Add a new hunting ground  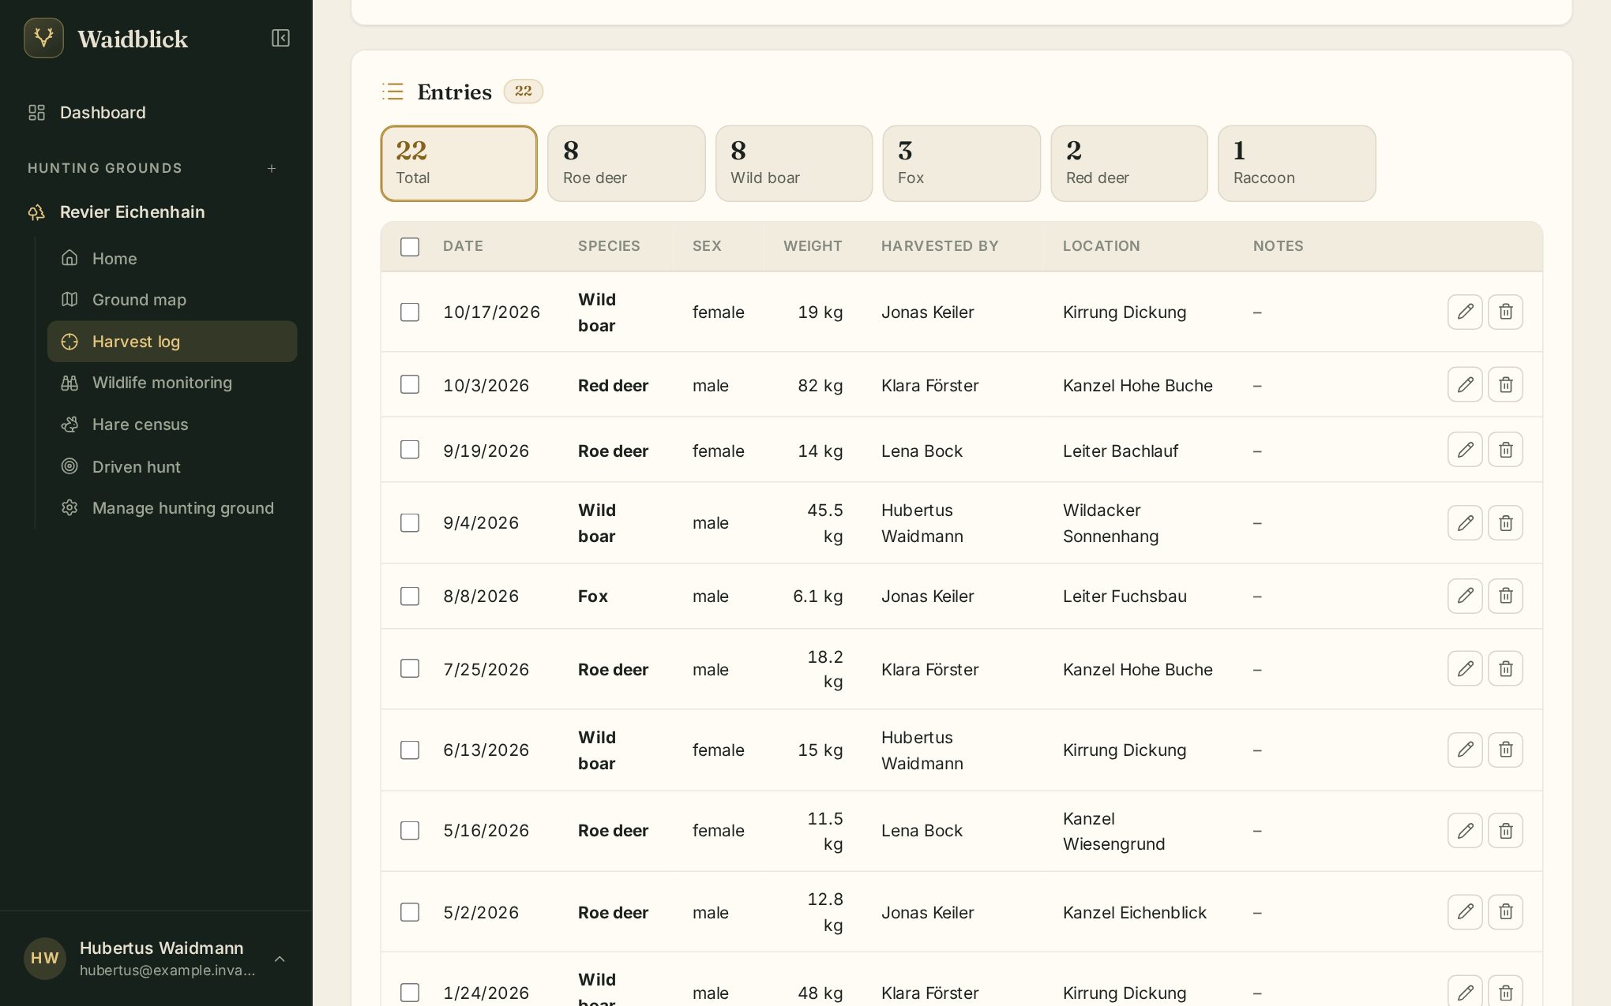(x=272, y=168)
